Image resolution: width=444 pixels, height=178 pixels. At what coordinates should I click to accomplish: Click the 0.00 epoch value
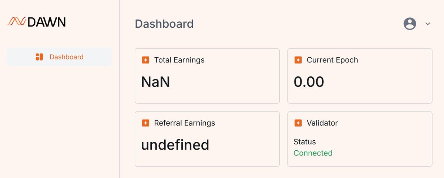click(x=309, y=82)
